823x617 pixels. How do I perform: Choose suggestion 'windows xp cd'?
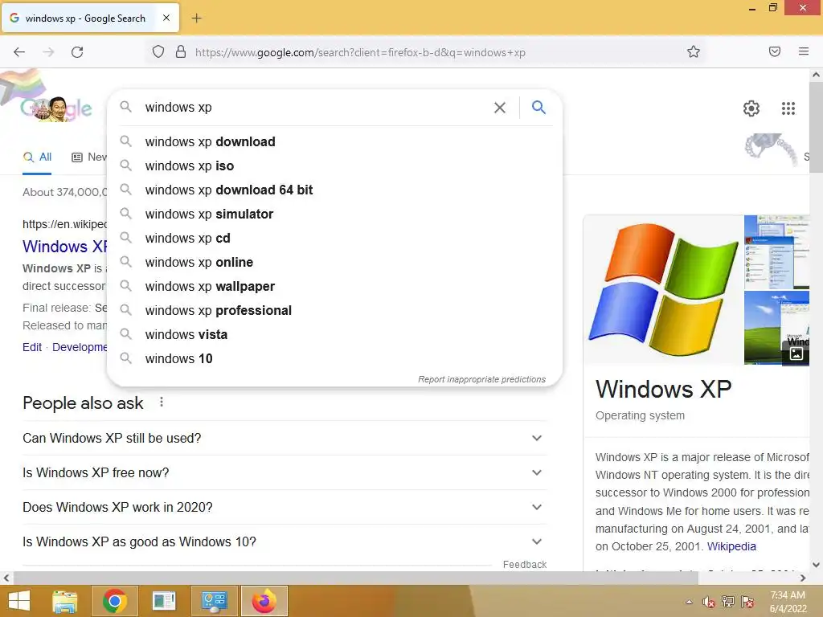click(334, 238)
